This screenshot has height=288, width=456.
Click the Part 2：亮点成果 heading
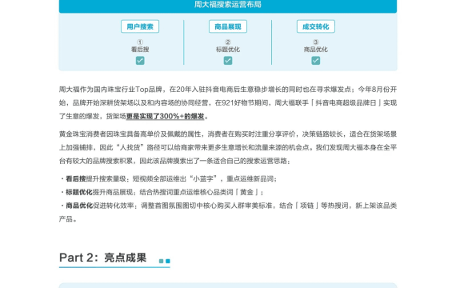coord(102,258)
